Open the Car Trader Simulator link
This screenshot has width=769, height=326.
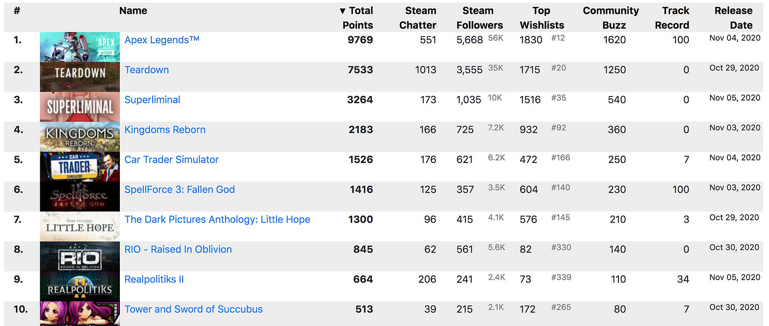pyautogui.click(x=172, y=160)
